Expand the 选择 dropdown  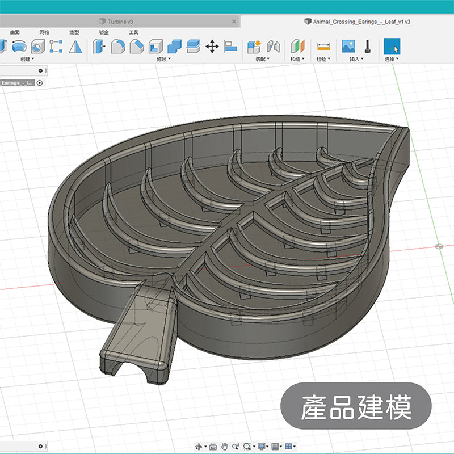(x=392, y=59)
